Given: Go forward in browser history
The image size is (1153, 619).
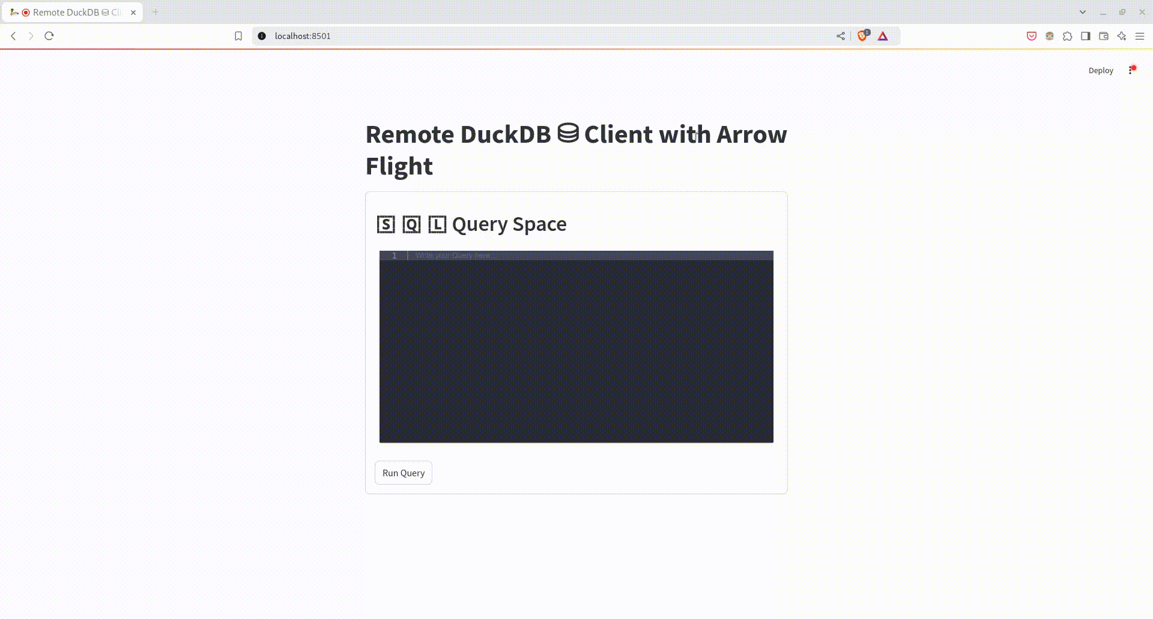Looking at the screenshot, I should click(31, 36).
